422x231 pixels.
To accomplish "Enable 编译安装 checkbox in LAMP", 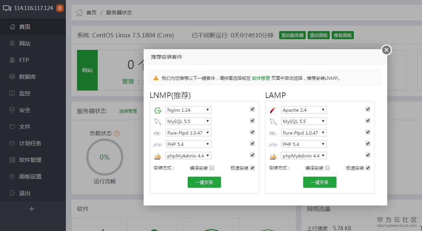I will pos(327,168).
